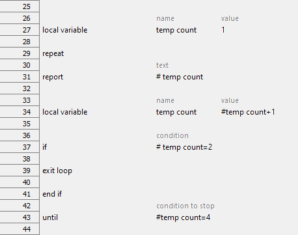The image size is (298, 235).
Task: Click the '#temp count=4' stop condition
Action: [x=183, y=217]
